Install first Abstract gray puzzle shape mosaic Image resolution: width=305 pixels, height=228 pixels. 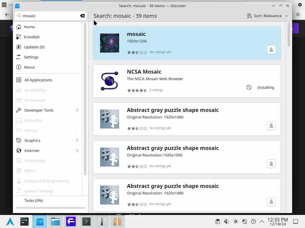(x=271, y=126)
